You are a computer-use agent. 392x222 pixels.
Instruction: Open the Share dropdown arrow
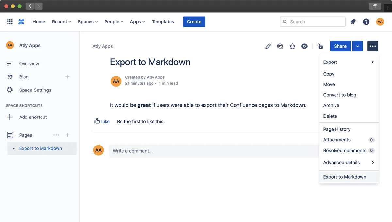click(358, 46)
